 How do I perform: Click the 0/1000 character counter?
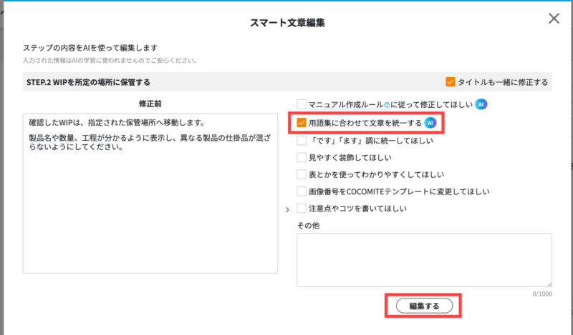click(542, 294)
